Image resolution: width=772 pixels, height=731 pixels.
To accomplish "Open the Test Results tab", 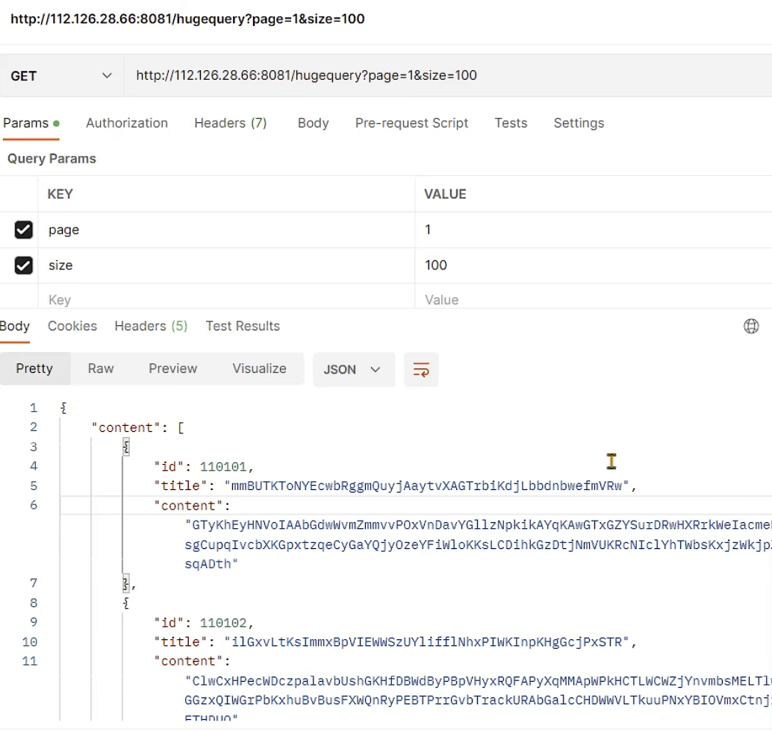I will pyautogui.click(x=243, y=326).
